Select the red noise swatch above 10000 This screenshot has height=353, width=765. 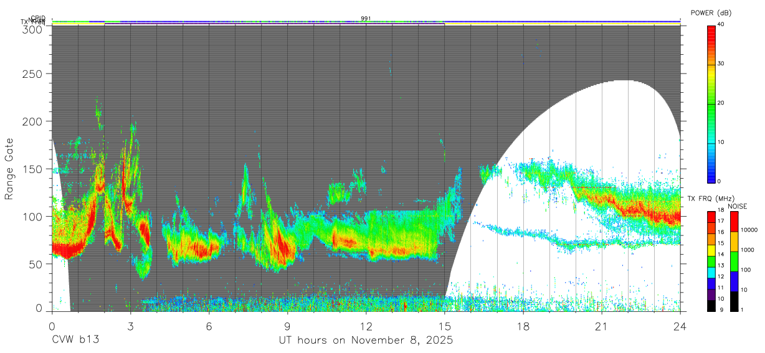coord(734,222)
